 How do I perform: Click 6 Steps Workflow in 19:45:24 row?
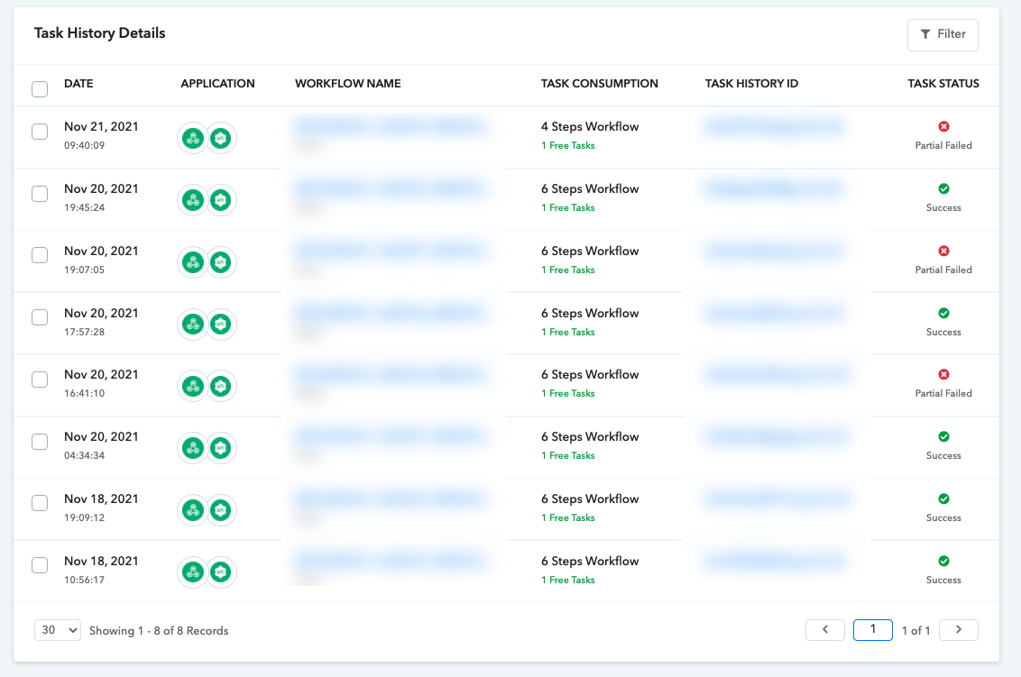tap(590, 188)
